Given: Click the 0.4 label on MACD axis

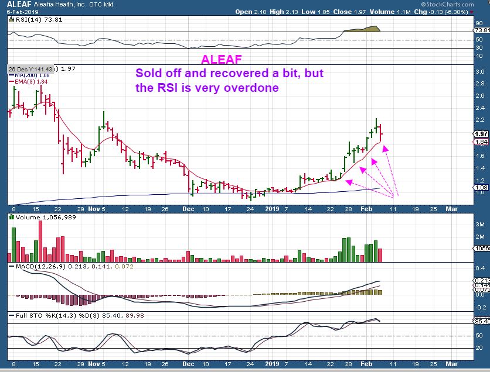Looking at the screenshot, I should point(479,268).
